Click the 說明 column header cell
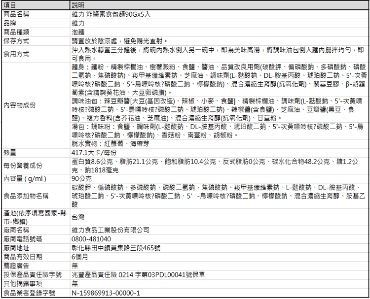Image resolution: width=370 pixels, height=299 pixels. [78, 5]
